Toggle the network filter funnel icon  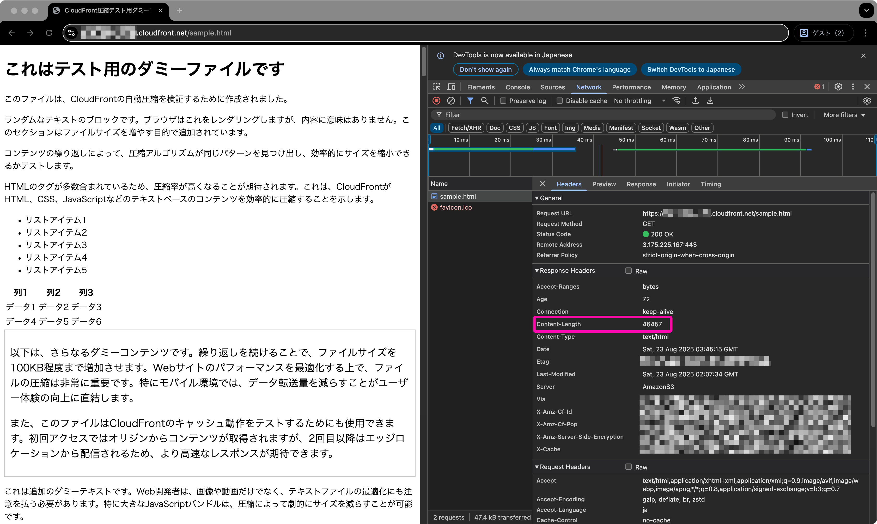tap(470, 101)
